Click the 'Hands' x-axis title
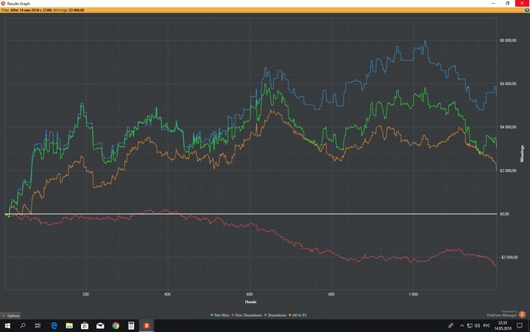The image size is (530, 332). pos(251,302)
